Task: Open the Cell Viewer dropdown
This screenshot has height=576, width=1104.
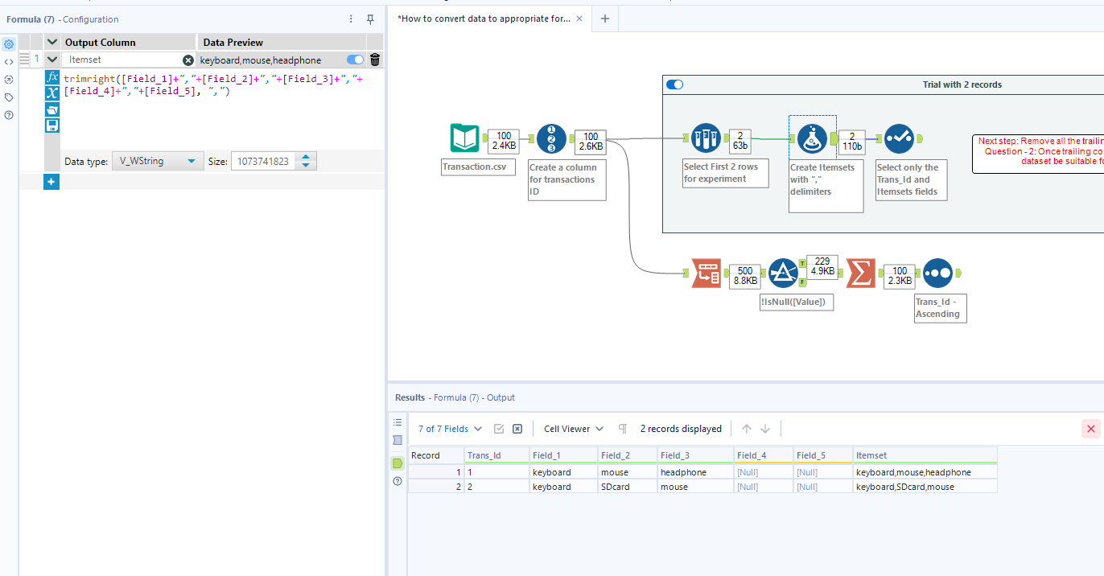Action: pyautogui.click(x=572, y=429)
